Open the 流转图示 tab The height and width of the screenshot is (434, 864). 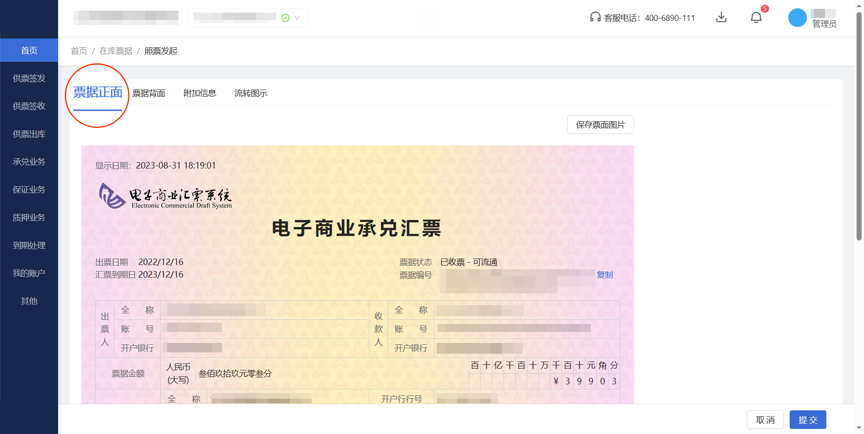251,93
